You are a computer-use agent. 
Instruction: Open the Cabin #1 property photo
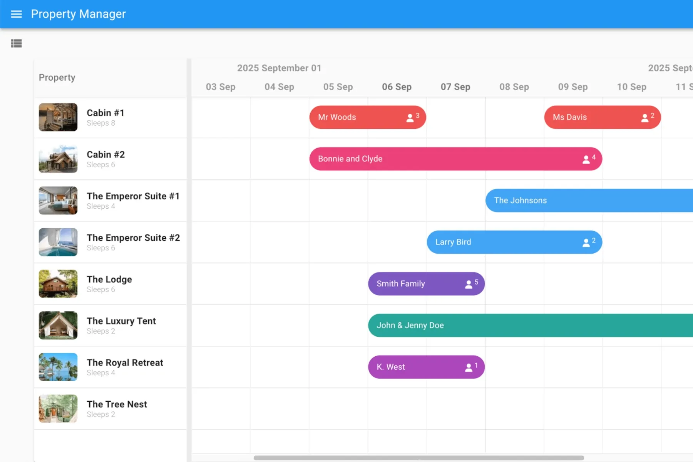point(58,117)
